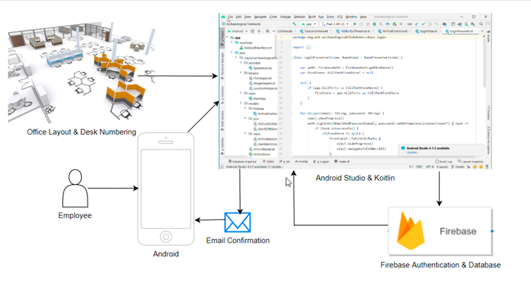Open the File menu in Android Studio
531x290 pixels.
coord(230,16)
